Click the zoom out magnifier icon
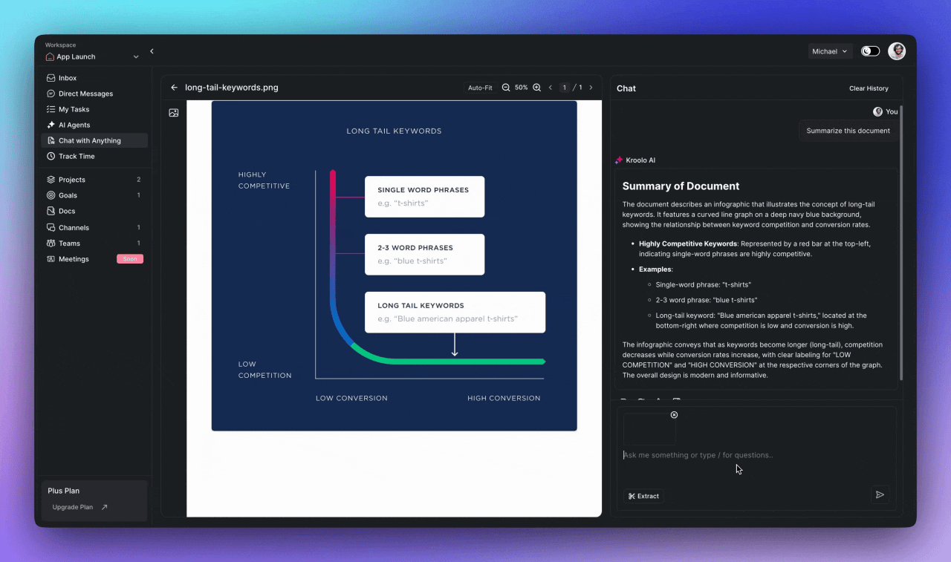 coord(506,88)
